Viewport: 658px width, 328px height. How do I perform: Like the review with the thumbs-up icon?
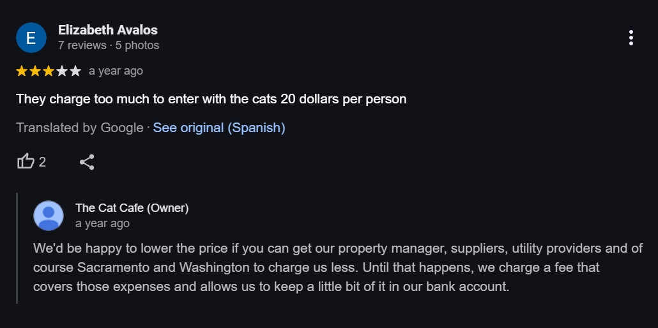[x=26, y=161]
